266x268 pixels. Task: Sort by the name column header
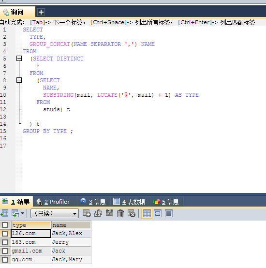[71, 225]
